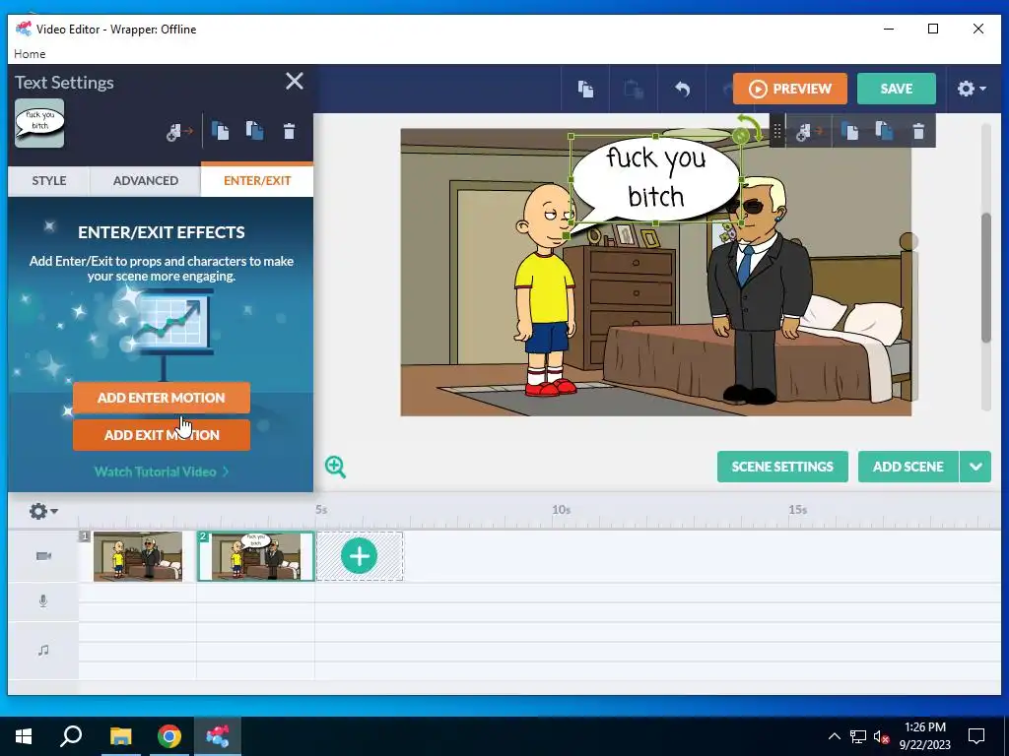Open Windows taskbar search
The height and width of the screenshot is (756, 1009).
tap(71, 736)
